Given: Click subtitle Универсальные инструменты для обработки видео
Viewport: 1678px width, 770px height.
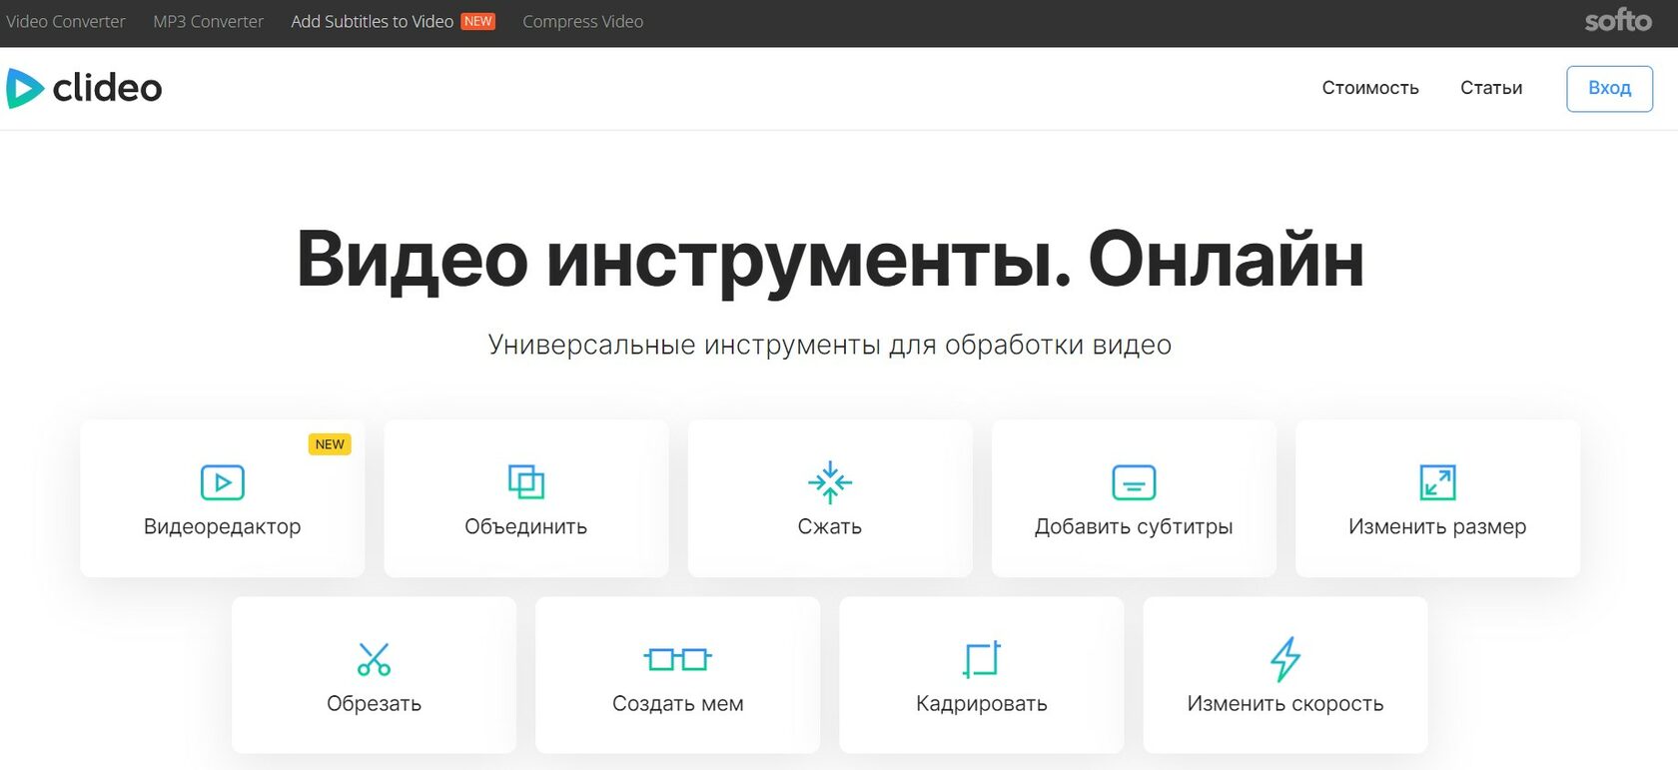Looking at the screenshot, I should pyautogui.click(x=829, y=345).
